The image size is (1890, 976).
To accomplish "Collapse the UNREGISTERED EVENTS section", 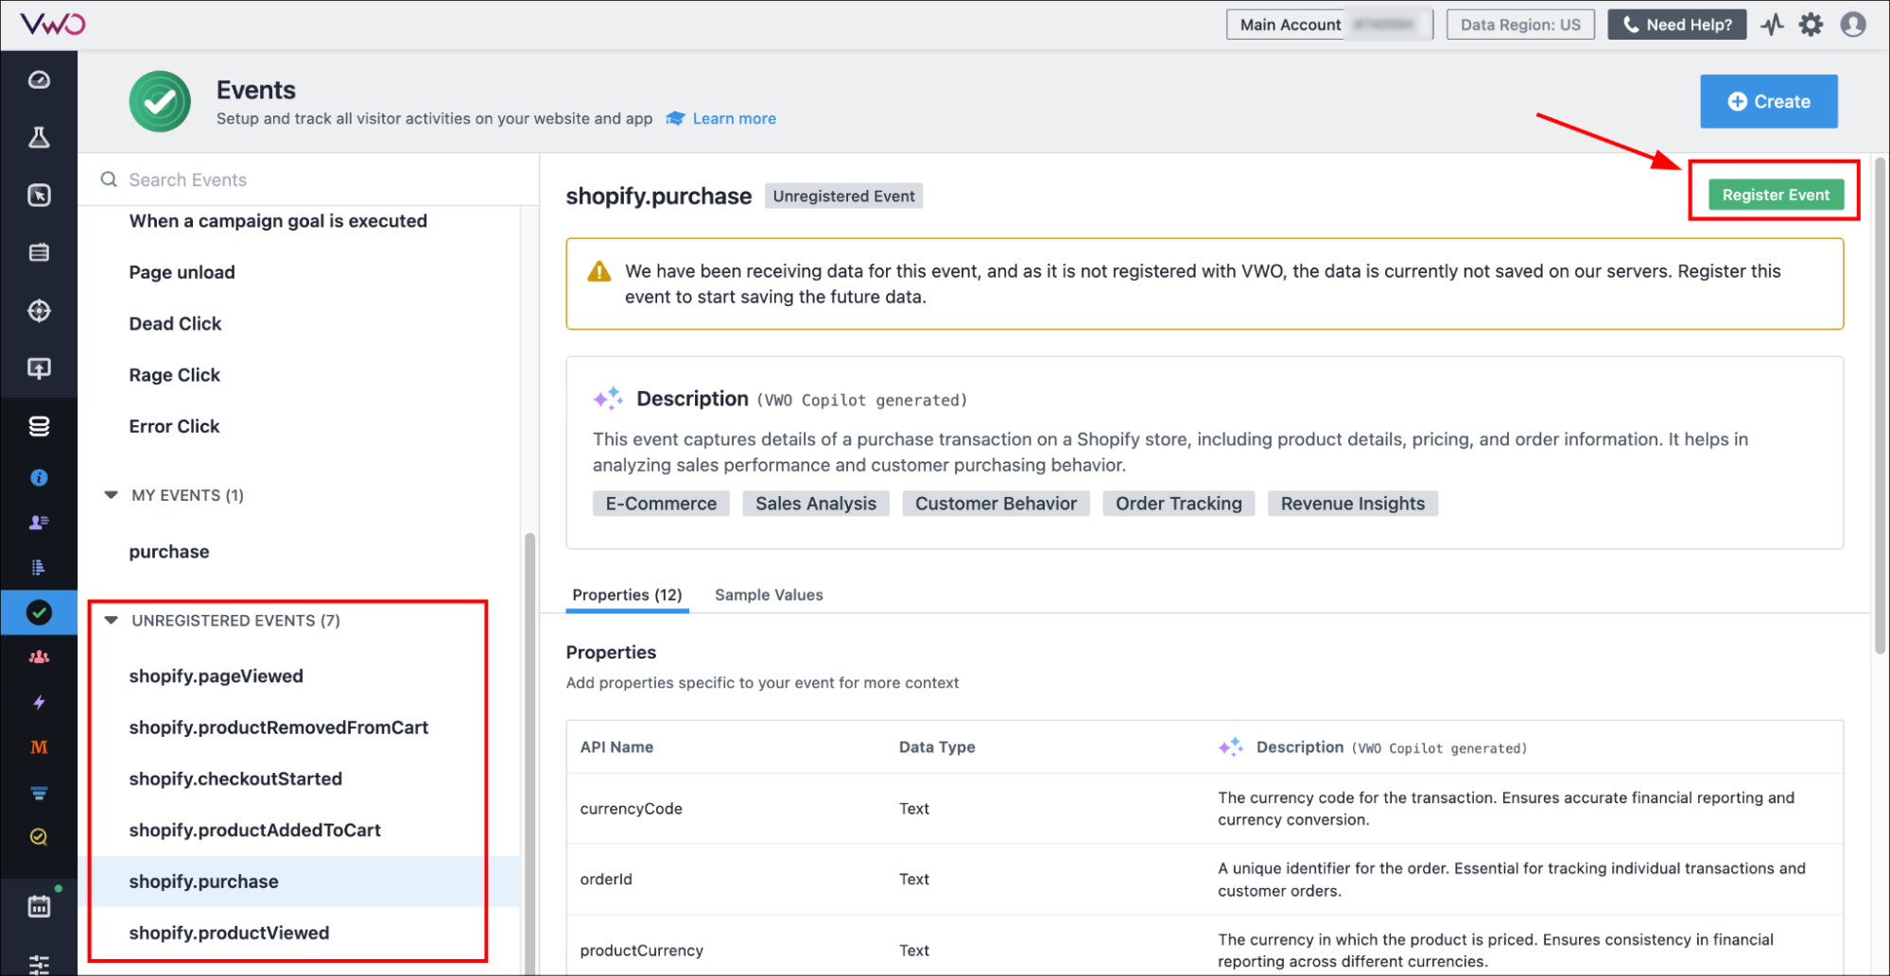I will [x=111, y=621].
